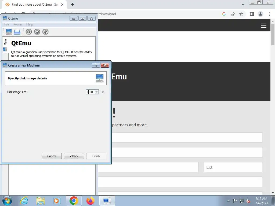Close the QtEmu Chrome tab
This screenshot has width=275, height=206.
click(x=62, y=5)
